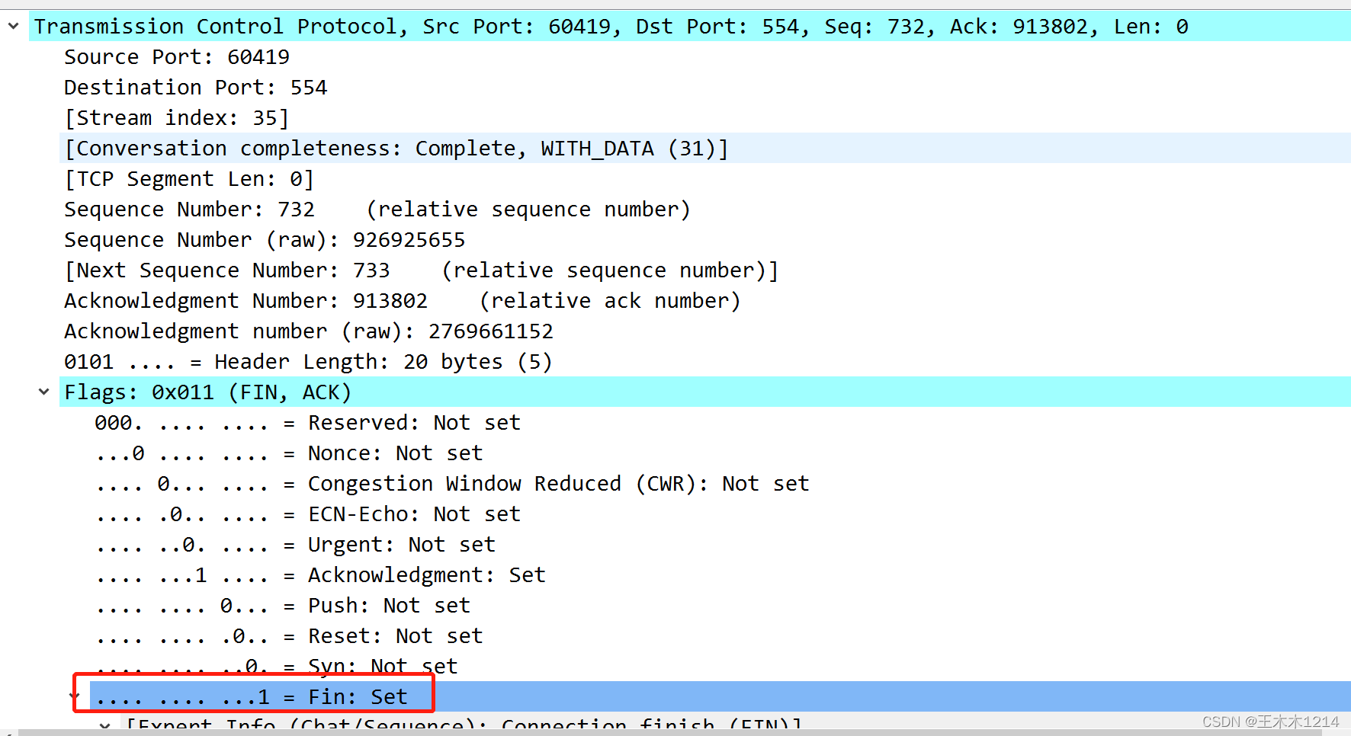Collapse the Flags: 0x011 section
The height and width of the screenshot is (736, 1351).
point(44,392)
